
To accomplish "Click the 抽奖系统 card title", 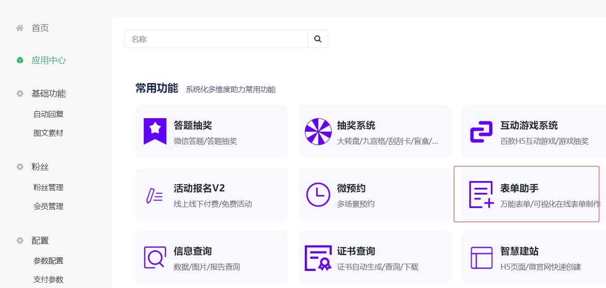I will [356, 125].
